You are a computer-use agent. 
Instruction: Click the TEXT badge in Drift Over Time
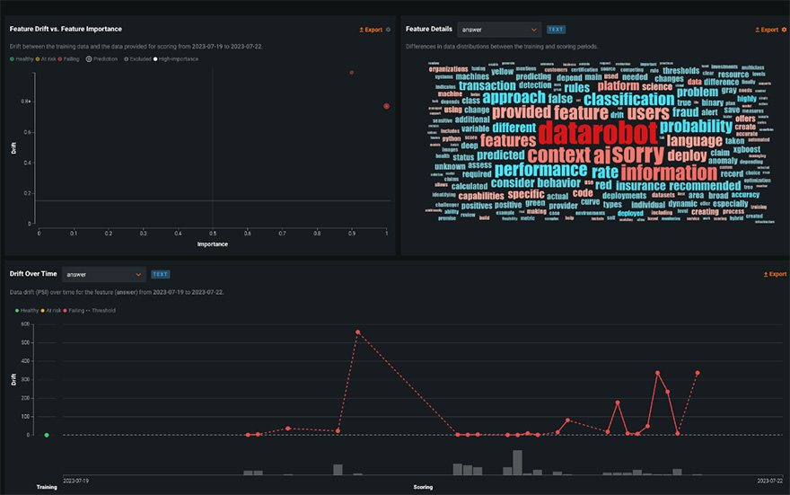click(160, 274)
